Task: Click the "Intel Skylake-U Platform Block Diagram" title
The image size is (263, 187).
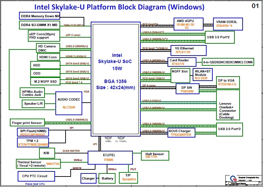Action: [119, 7]
